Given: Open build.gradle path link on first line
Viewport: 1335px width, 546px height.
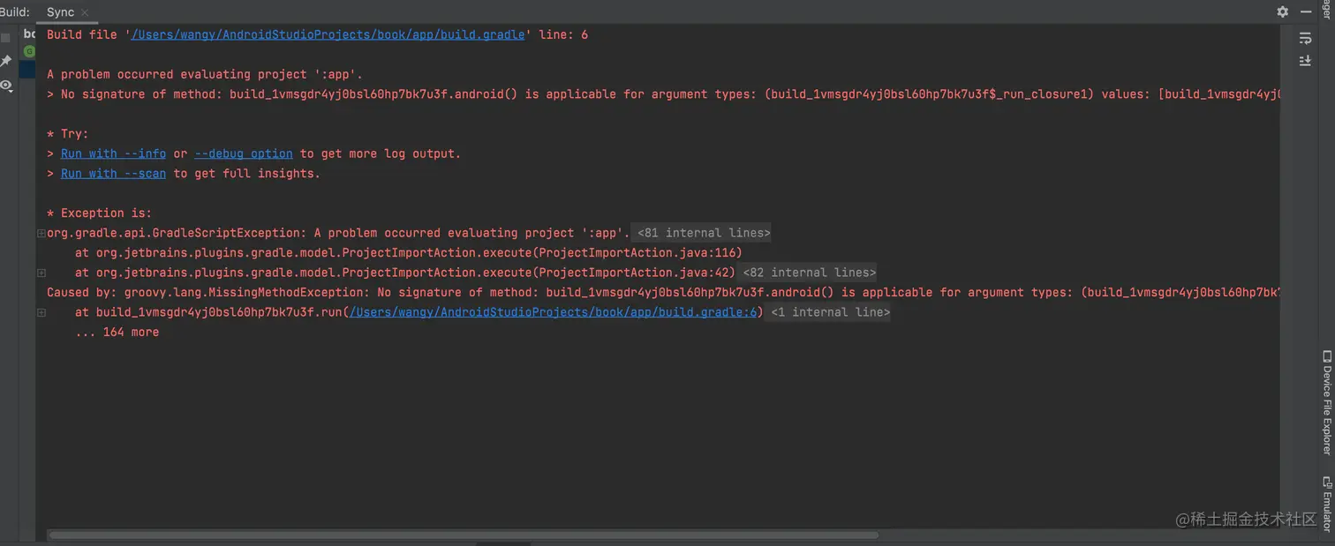Looking at the screenshot, I should pyautogui.click(x=329, y=34).
